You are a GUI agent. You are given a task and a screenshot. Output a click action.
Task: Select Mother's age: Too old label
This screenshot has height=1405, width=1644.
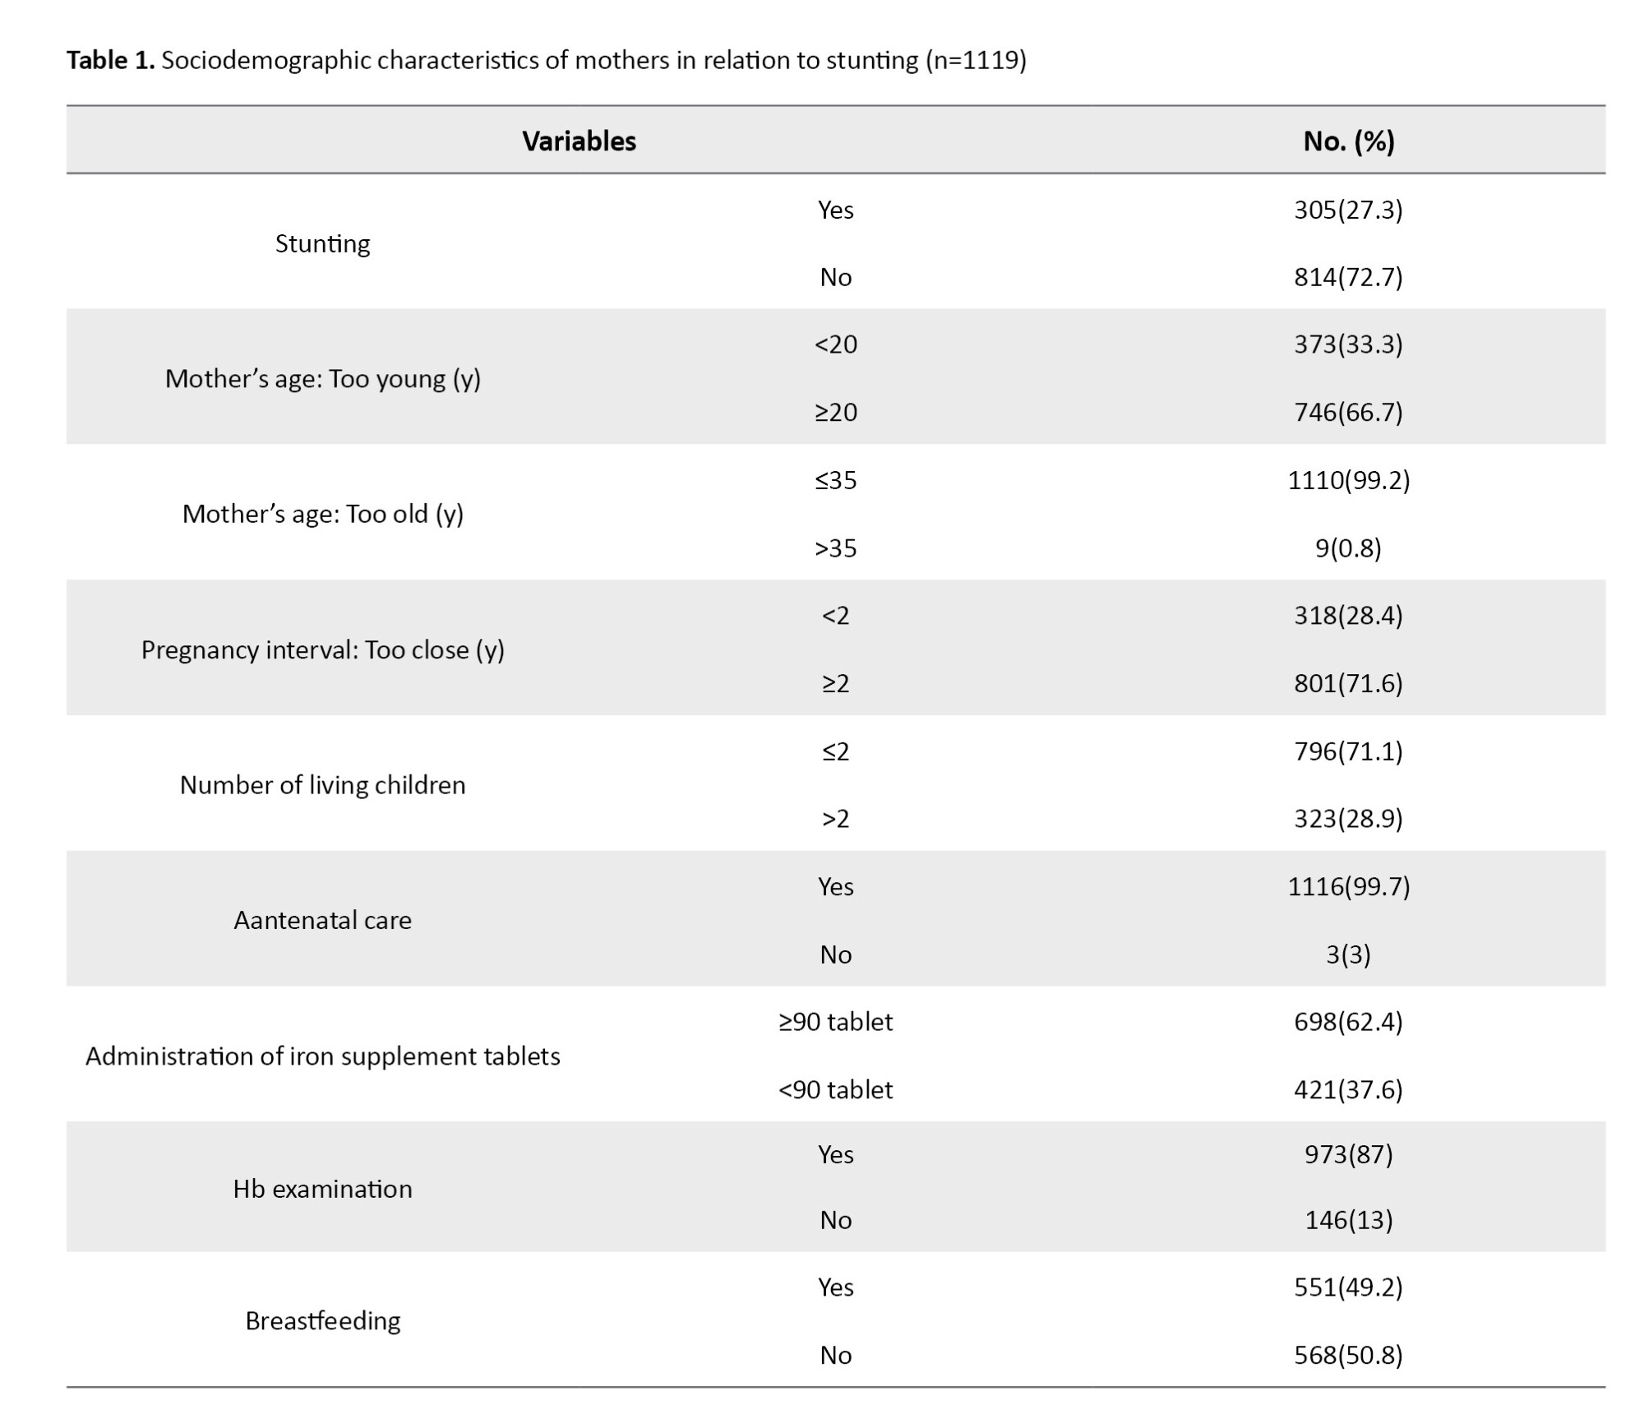coord(322,514)
